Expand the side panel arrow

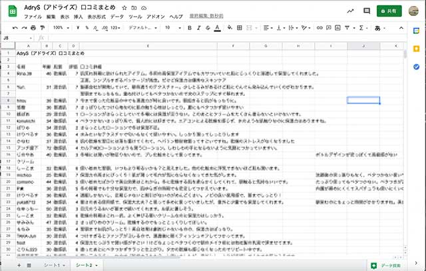[x=416, y=263]
